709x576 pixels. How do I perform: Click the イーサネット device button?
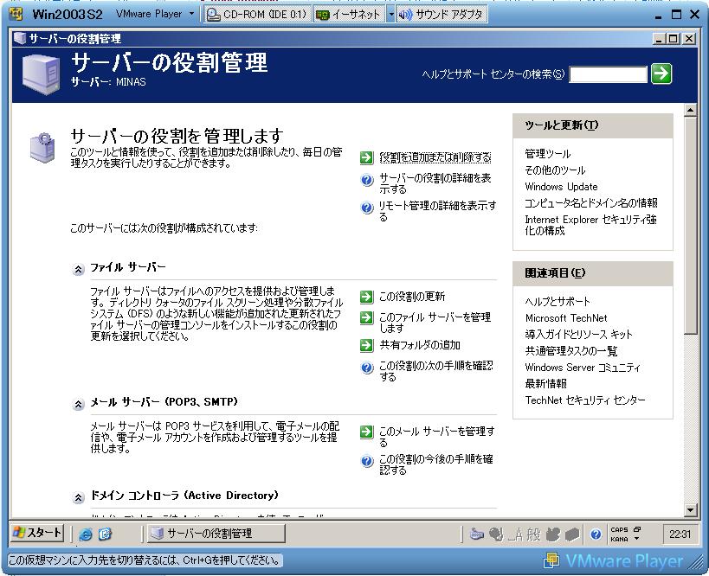pos(350,15)
